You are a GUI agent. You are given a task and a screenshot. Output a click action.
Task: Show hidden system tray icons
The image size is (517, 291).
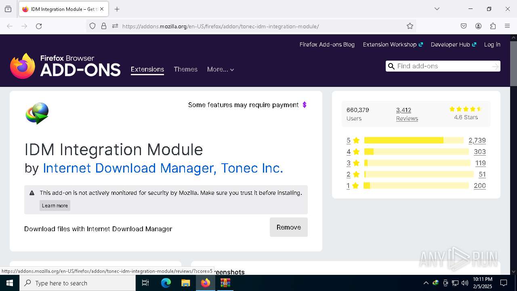click(426, 283)
